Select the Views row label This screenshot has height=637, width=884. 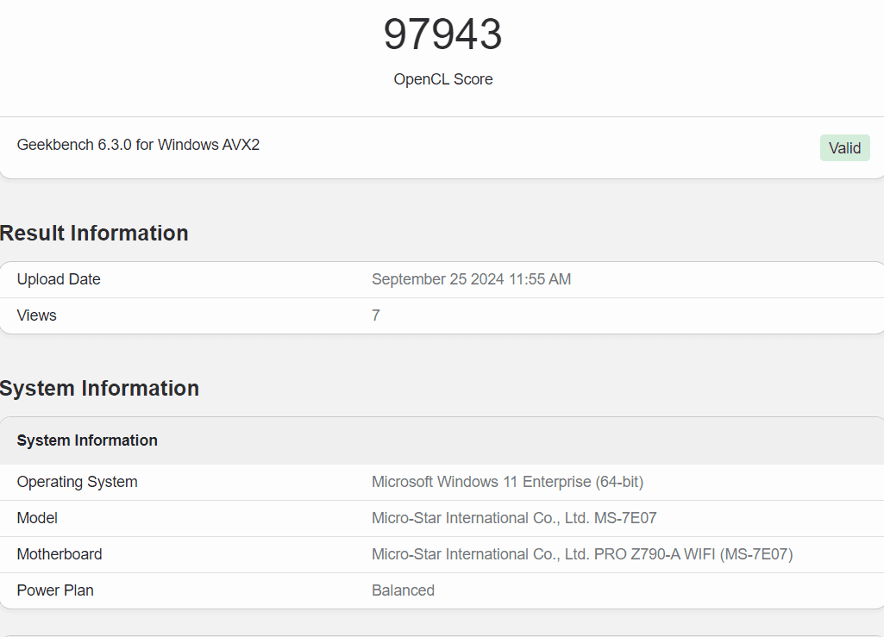click(x=37, y=315)
